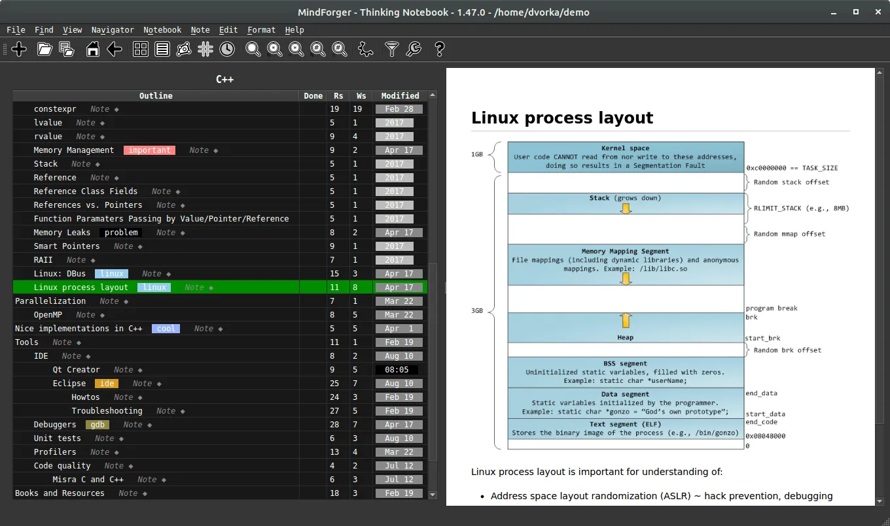Click the open folder icon in toolbar
The height and width of the screenshot is (526, 890).
coord(44,49)
